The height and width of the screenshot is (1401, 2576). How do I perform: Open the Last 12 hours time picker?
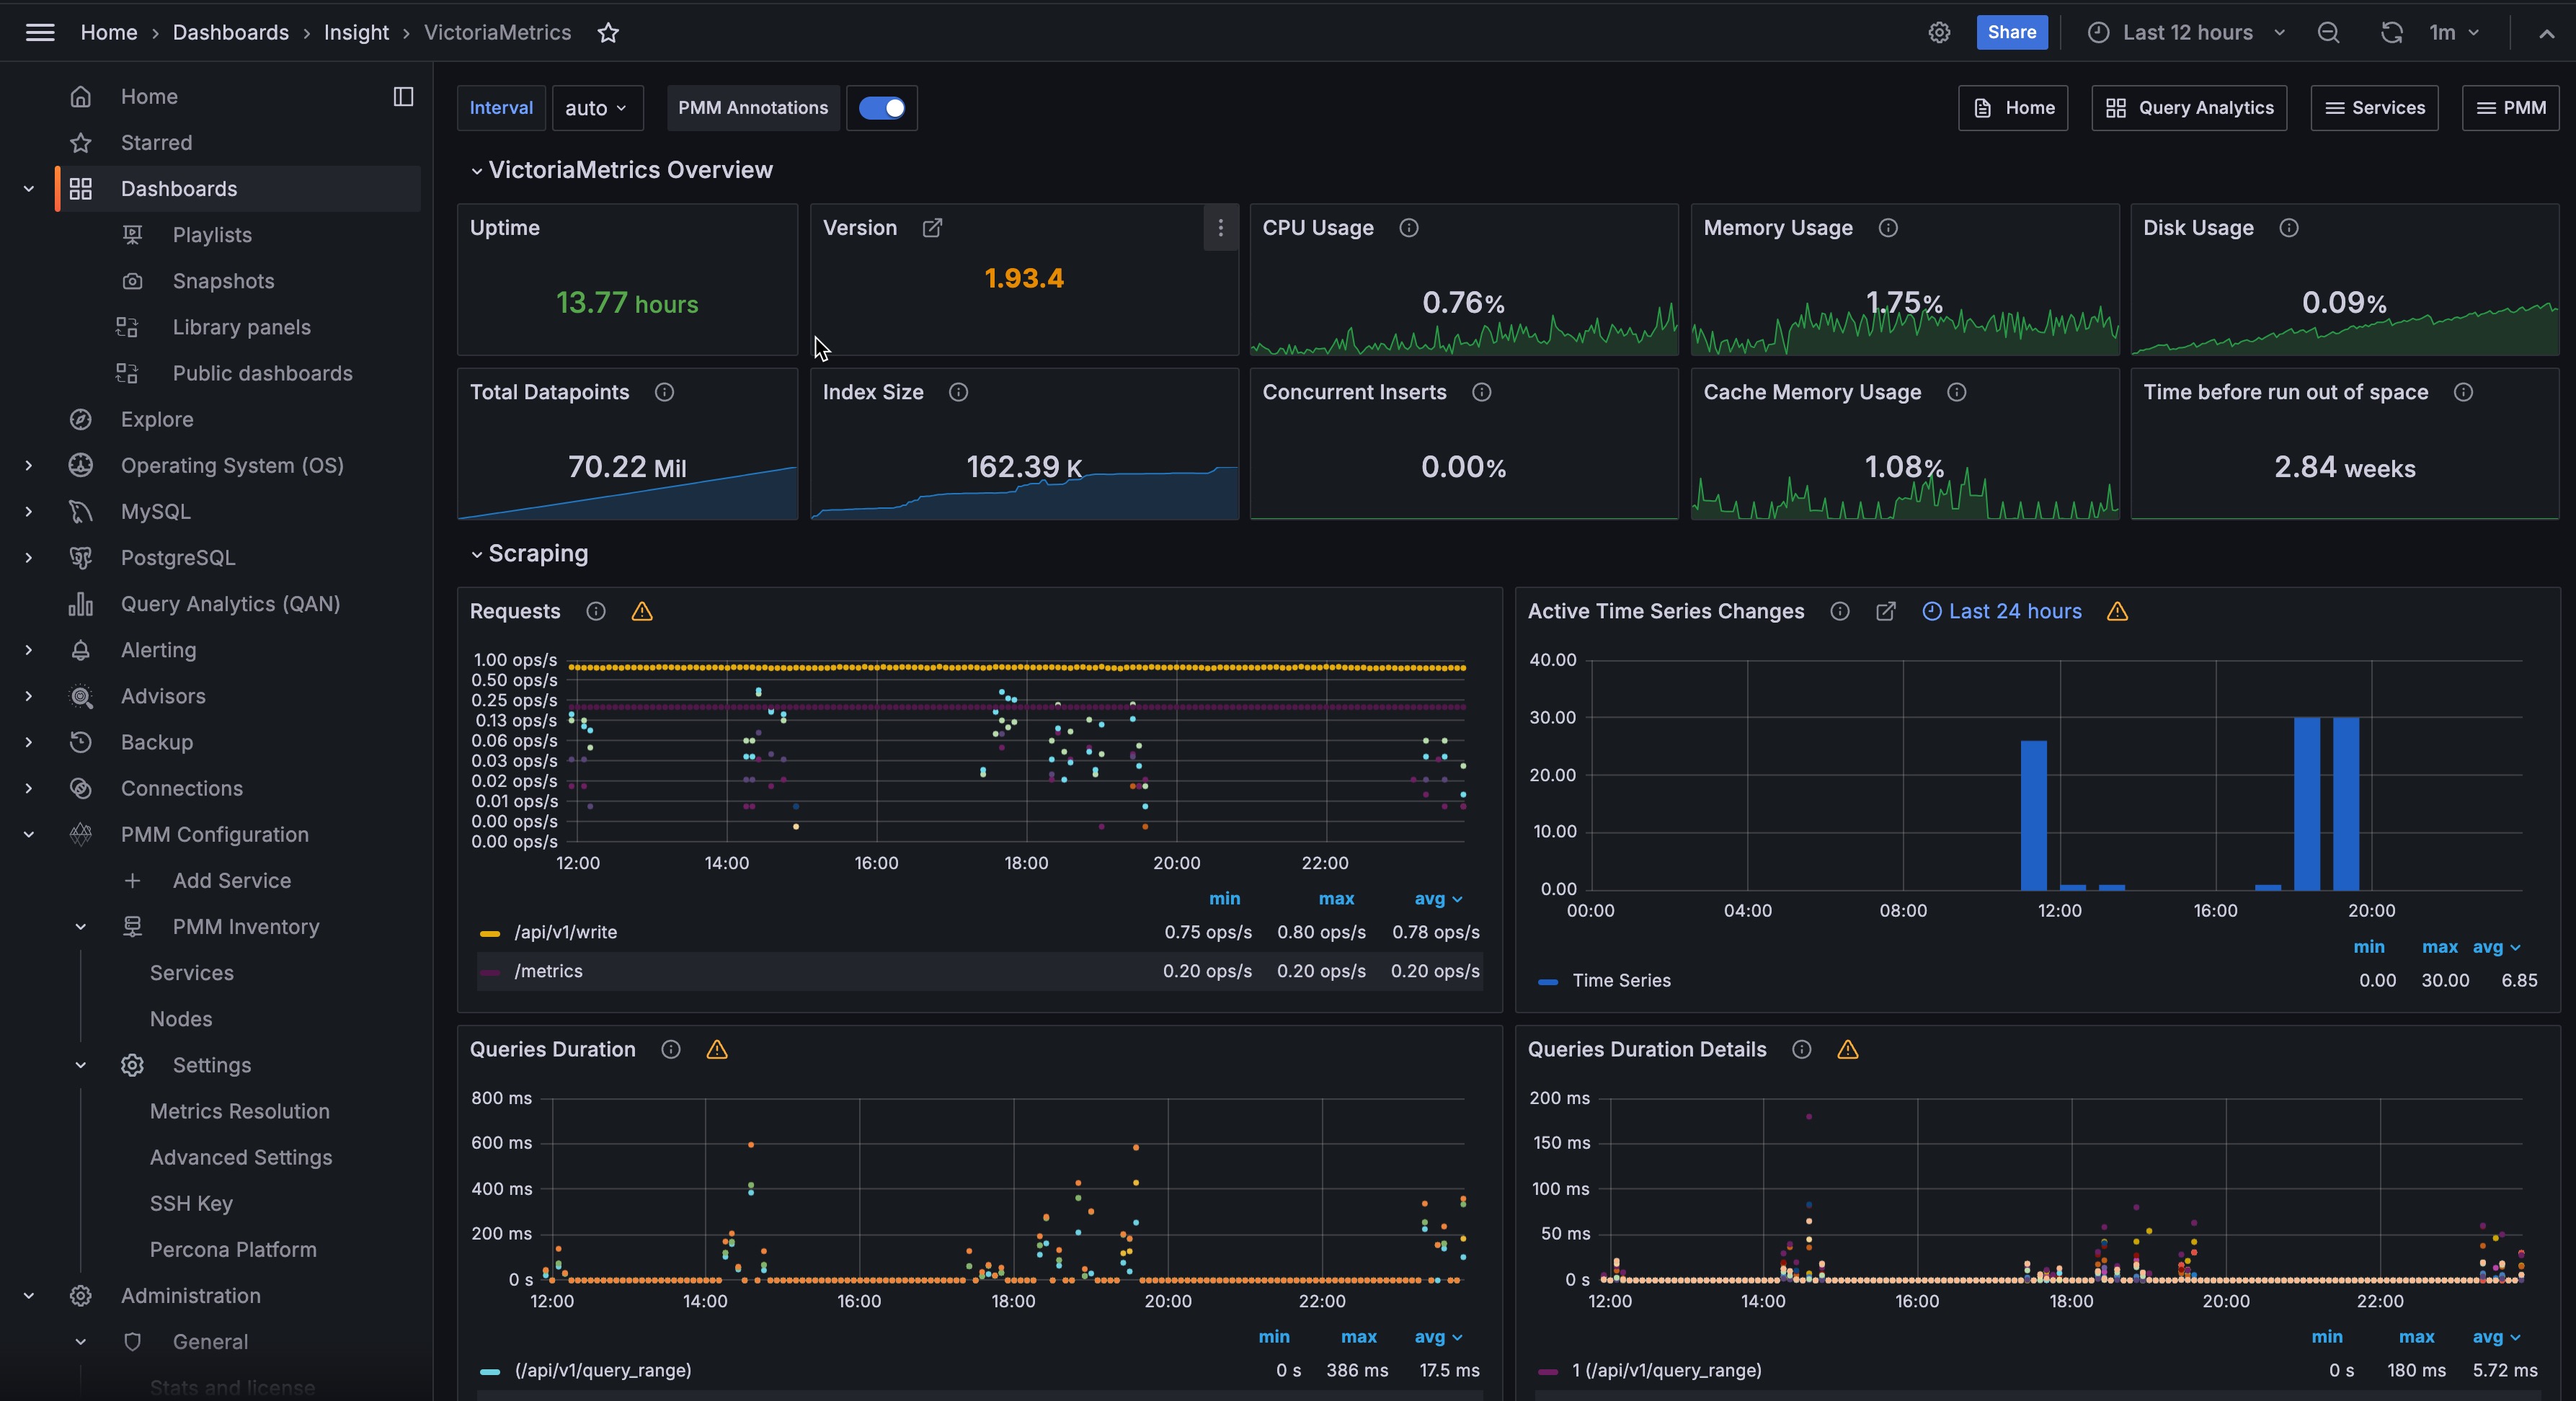2187,32
